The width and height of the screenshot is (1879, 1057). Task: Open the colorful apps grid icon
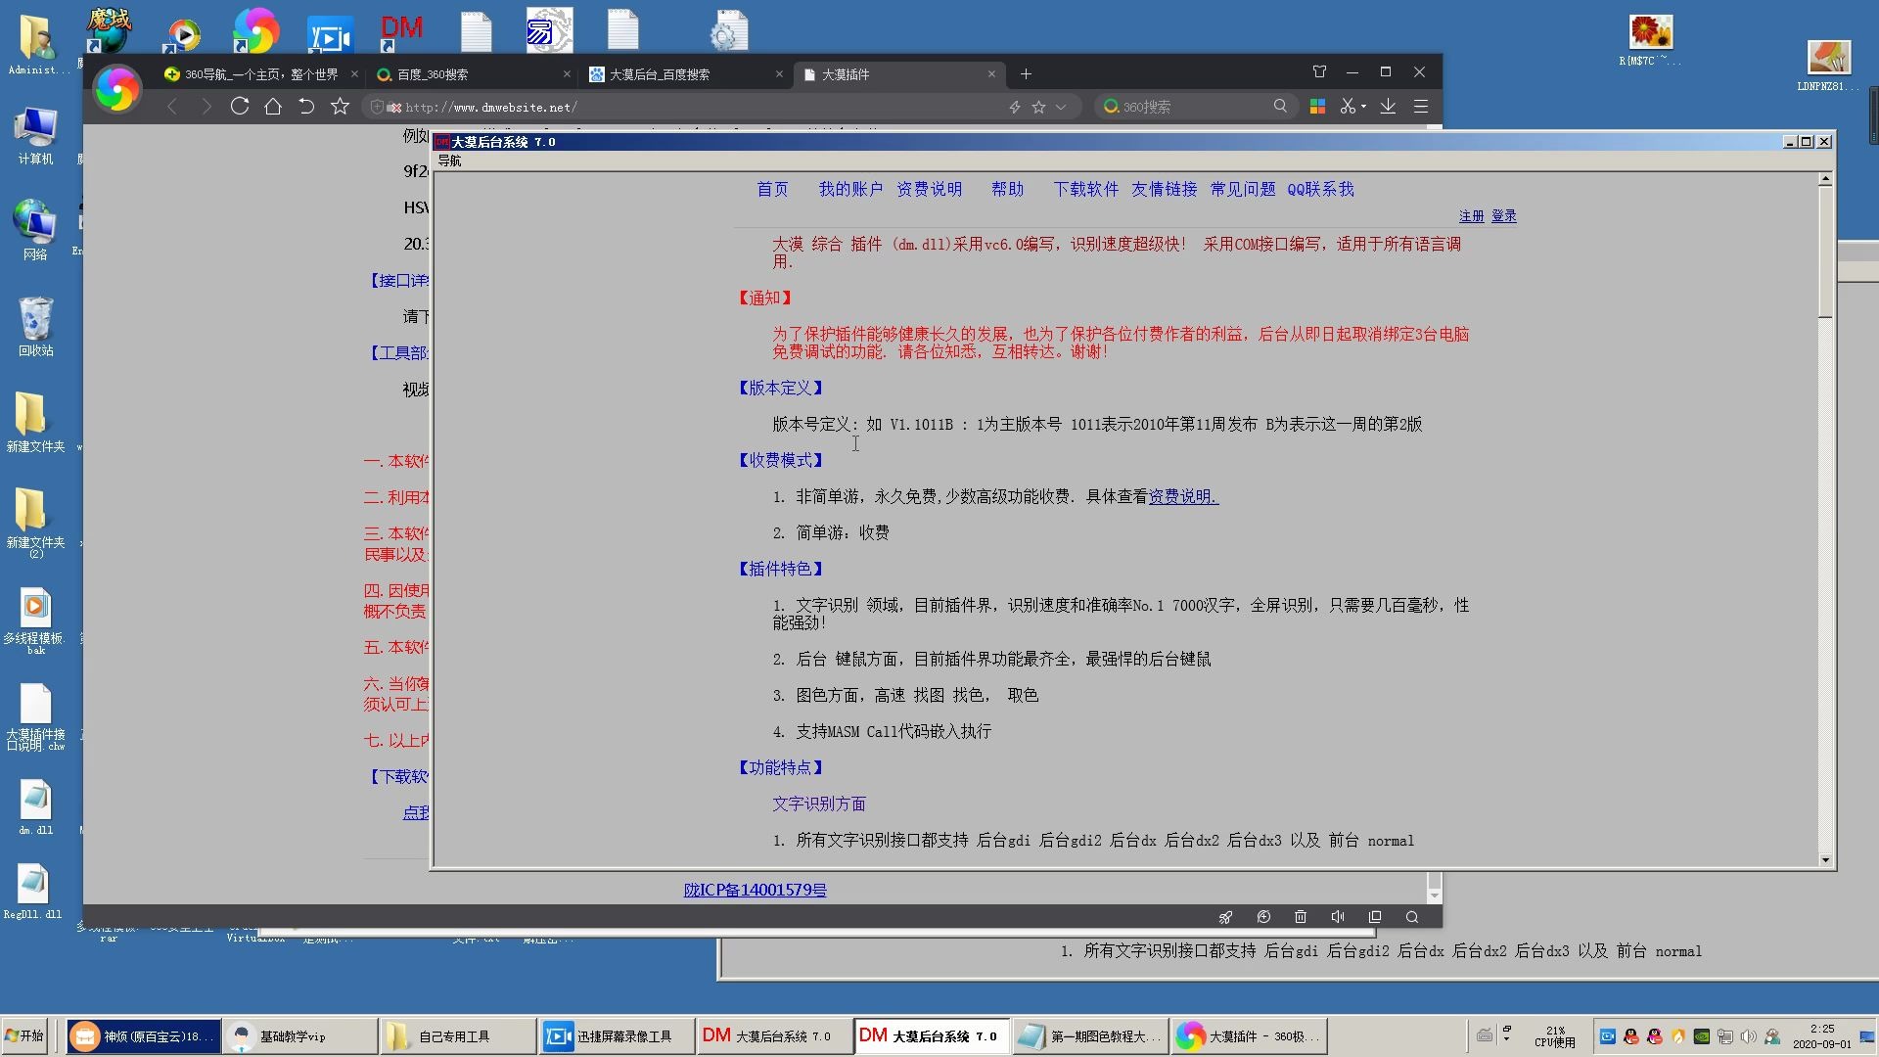(1317, 107)
